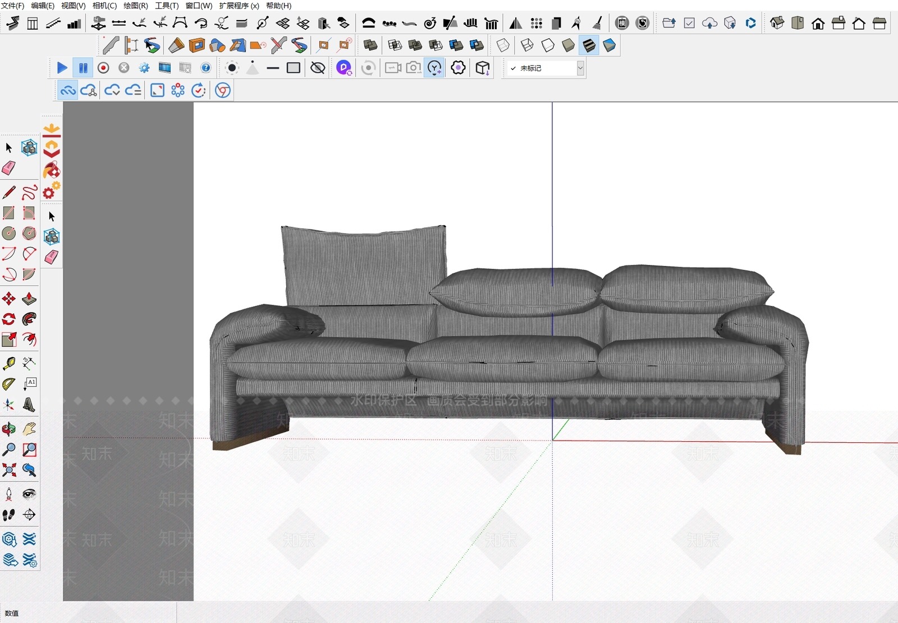Image resolution: width=898 pixels, height=623 pixels.
Task: Open the 帮助(H) menu
Action: point(278,6)
